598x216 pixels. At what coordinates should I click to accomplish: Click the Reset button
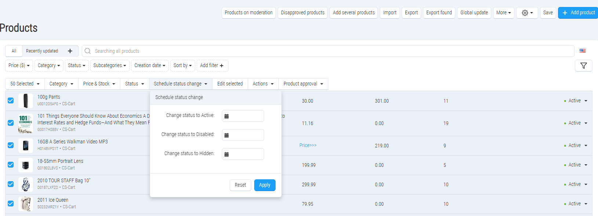240,185
